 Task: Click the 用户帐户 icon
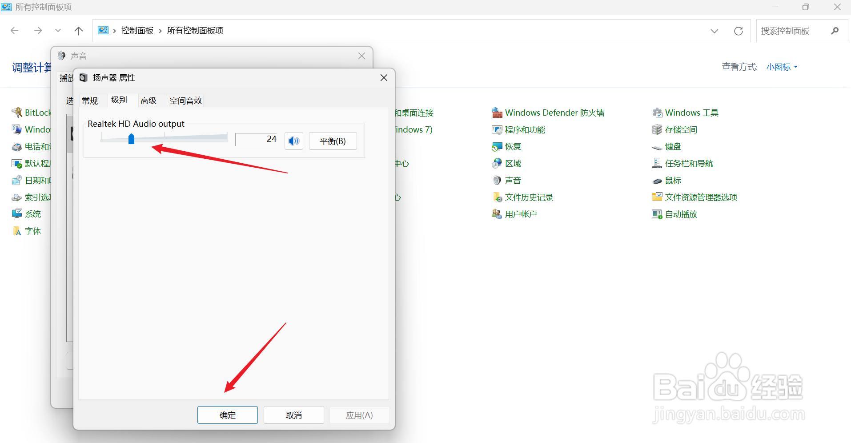[x=497, y=214]
